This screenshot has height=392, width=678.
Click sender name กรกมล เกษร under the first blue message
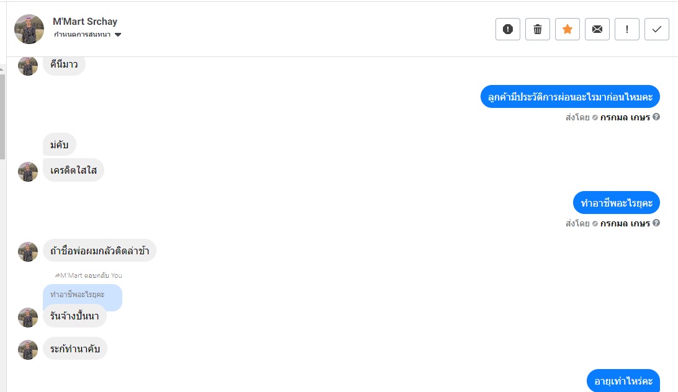(x=625, y=117)
